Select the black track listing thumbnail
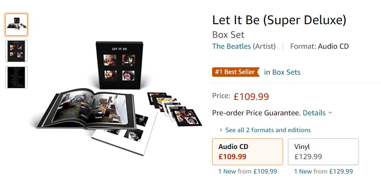381x183 pixels. click(16, 77)
